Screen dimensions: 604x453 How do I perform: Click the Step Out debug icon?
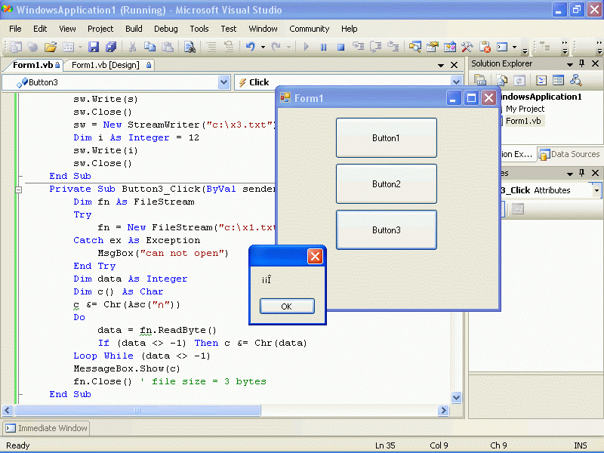(x=393, y=47)
